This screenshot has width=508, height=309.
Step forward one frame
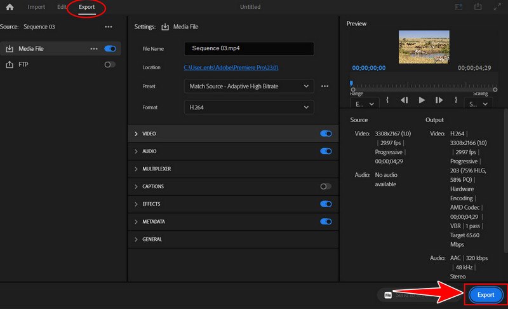pos(439,100)
